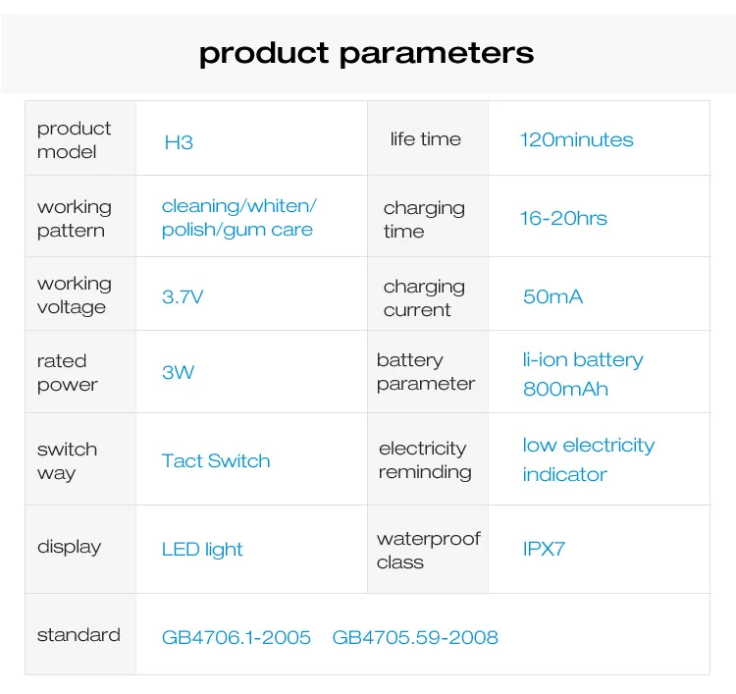This screenshot has height=694, width=736.
Task: Click the "Tact Switch" value
Action: (x=216, y=460)
